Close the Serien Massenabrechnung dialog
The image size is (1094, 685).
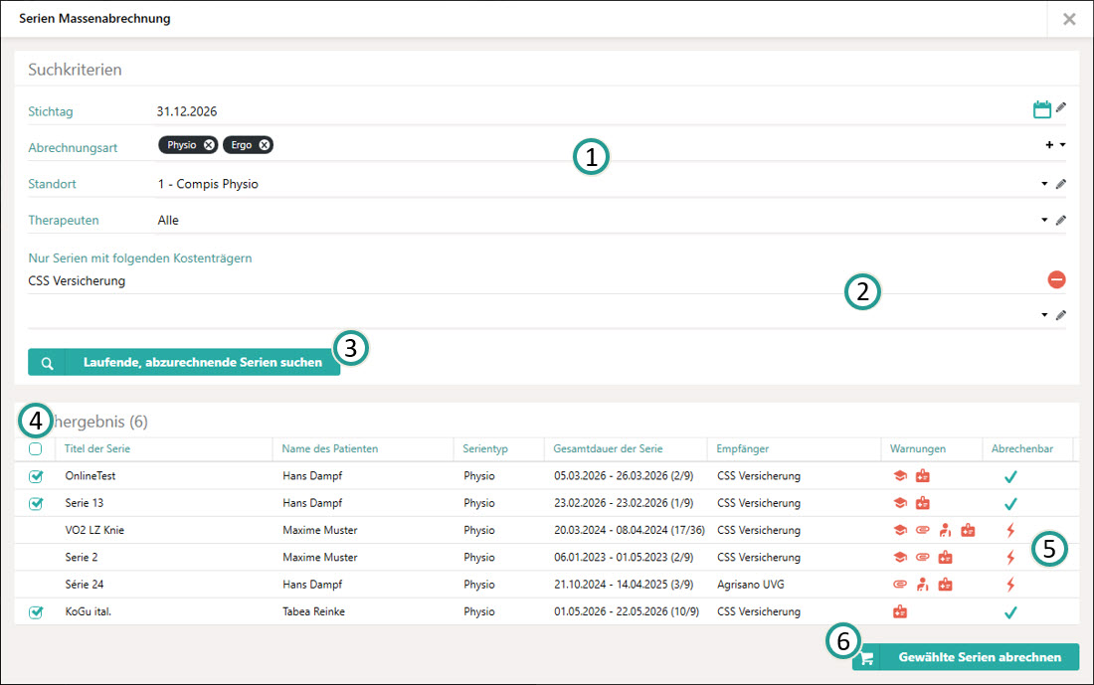[1069, 19]
